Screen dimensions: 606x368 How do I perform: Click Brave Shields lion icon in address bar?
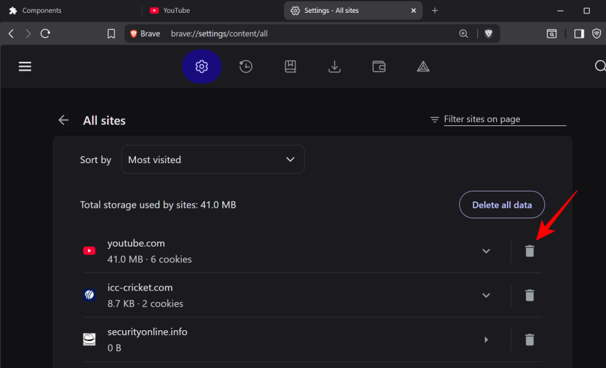click(489, 34)
